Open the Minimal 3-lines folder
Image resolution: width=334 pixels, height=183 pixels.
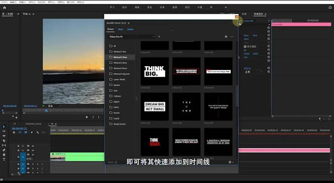point(120,63)
